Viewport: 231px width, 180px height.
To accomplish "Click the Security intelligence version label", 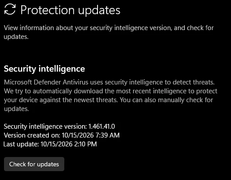I will point(45,126).
